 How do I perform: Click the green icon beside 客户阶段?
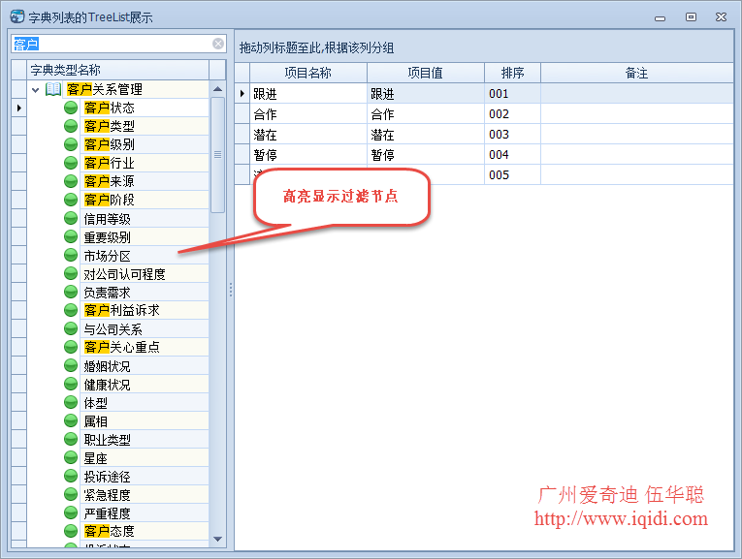point(71,200)
